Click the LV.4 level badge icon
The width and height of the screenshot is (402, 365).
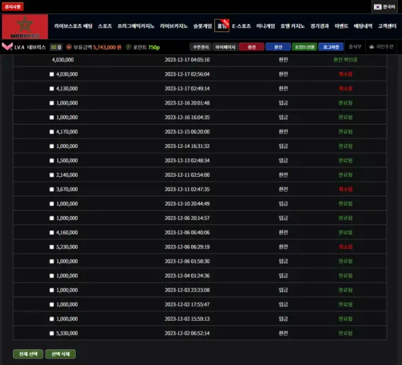pyautogui.click(x=7, y=48)
